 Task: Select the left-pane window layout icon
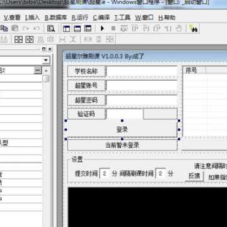(66, 28)
